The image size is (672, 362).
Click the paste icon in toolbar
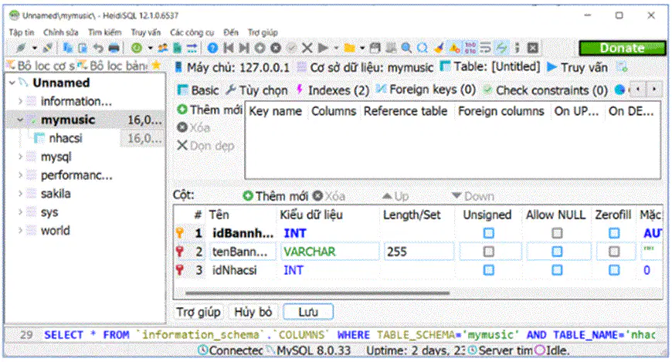pos(83,48)
